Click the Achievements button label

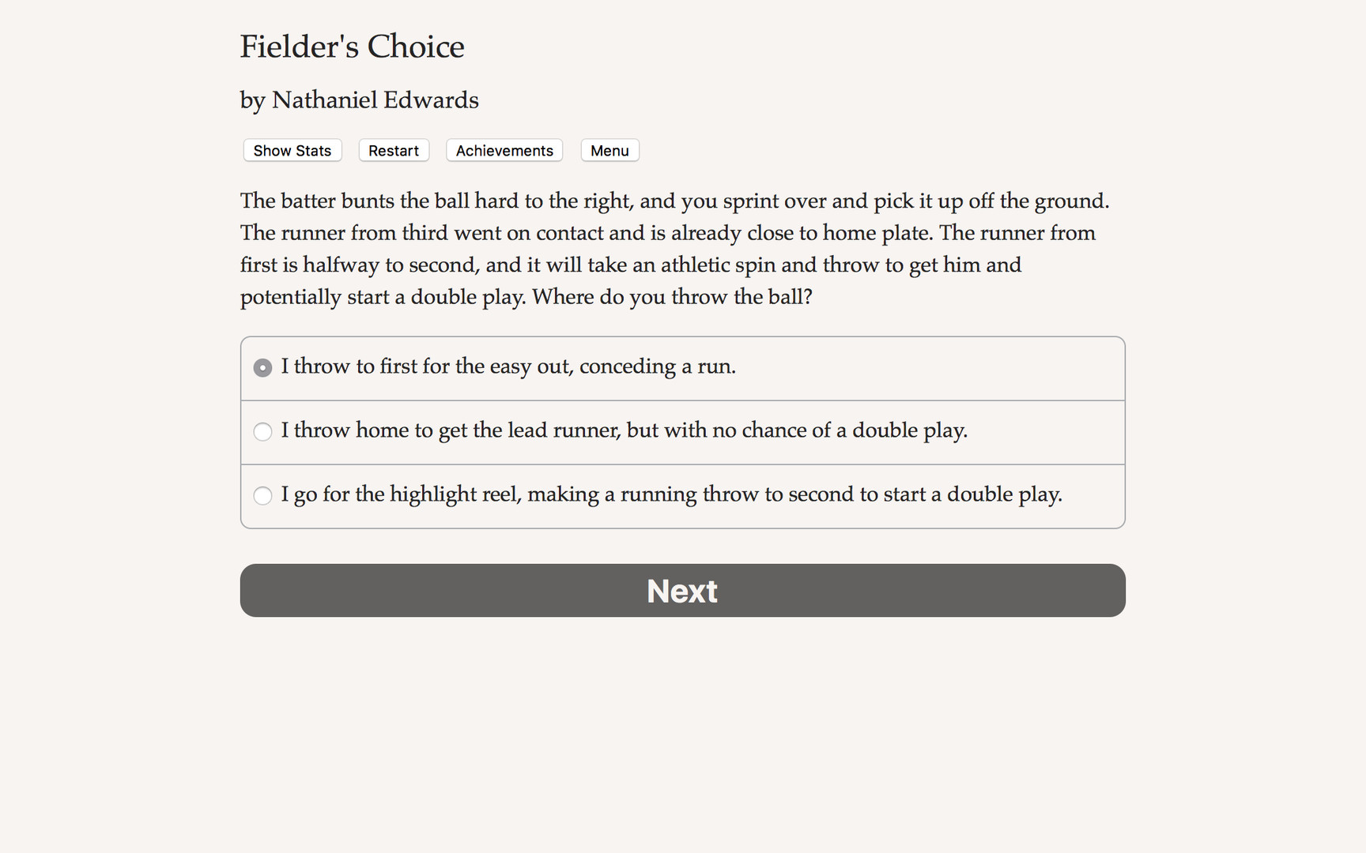point(504,150)
